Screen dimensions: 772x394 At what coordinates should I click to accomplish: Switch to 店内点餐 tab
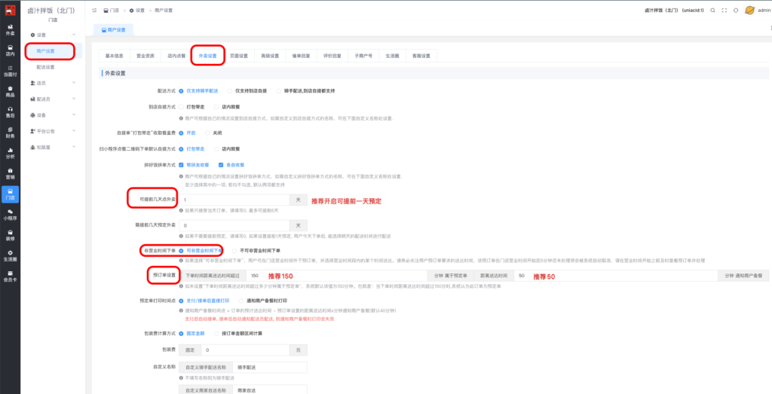click(176, 56)
